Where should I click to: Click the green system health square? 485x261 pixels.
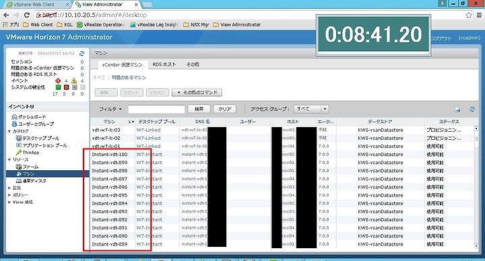[58, 87]
